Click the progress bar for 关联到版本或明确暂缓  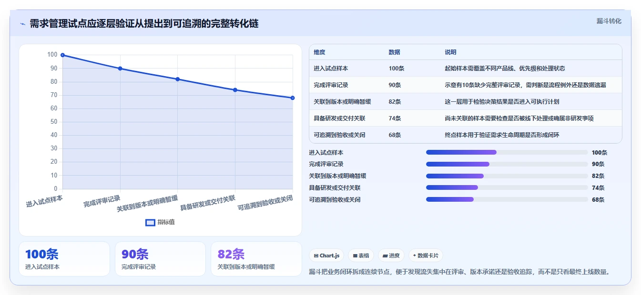[x=507, y=176]
